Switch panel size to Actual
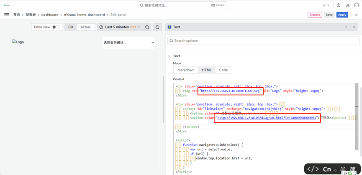Screen dimensions: 362x175 [x=85, y=27]
